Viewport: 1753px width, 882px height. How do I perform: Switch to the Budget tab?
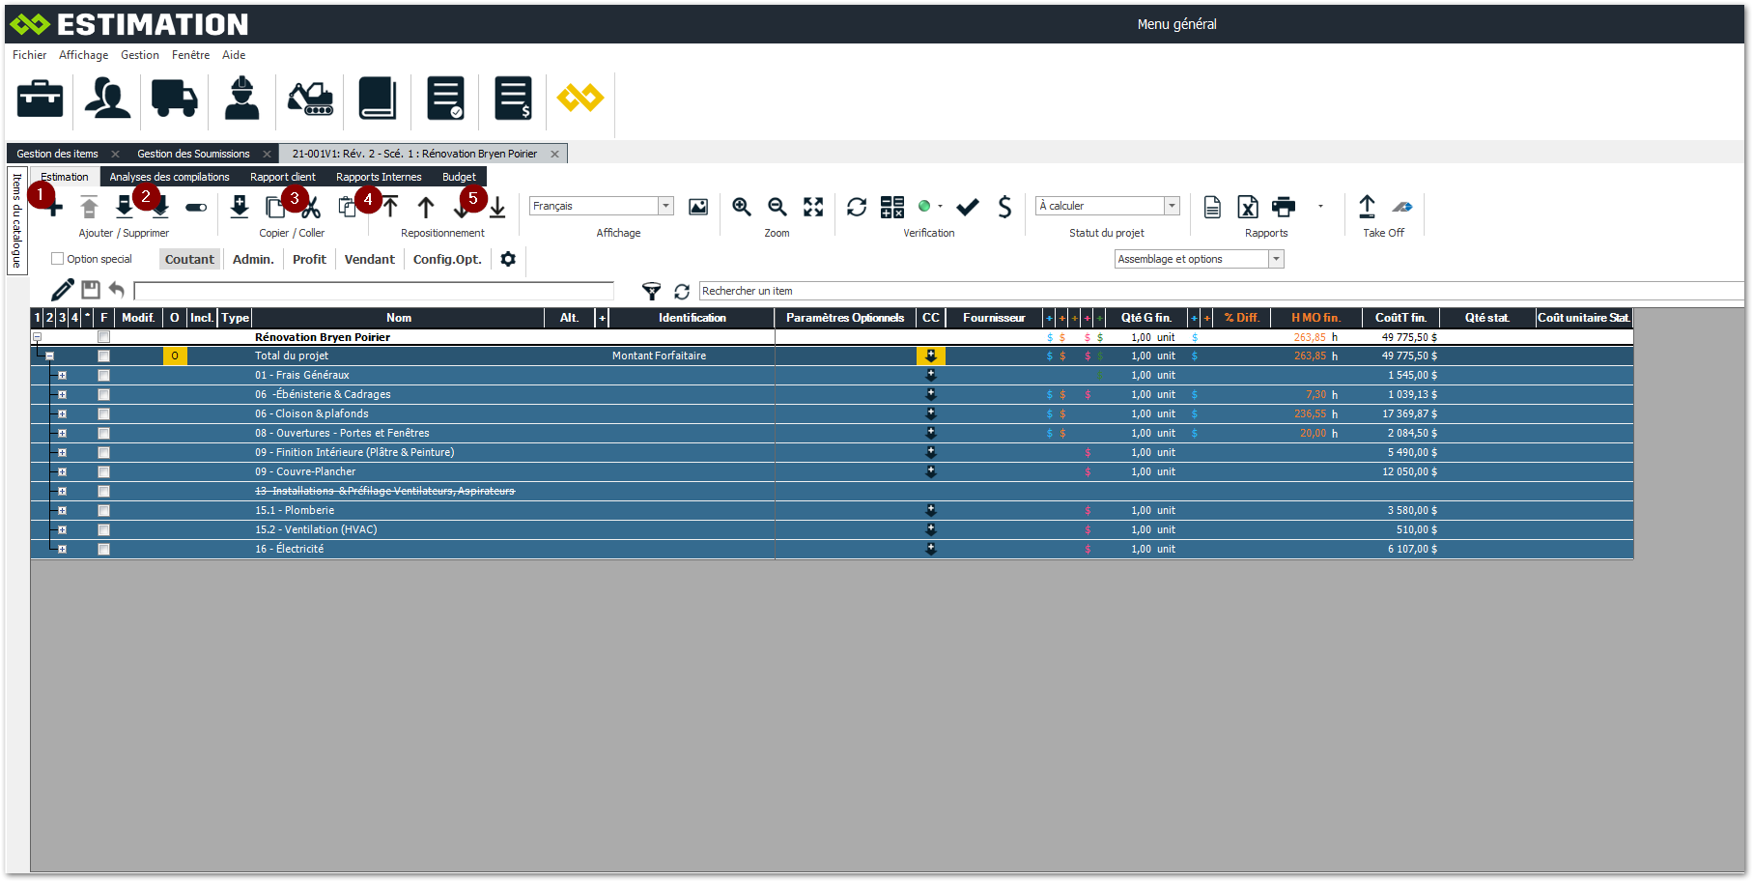point(459,177)
